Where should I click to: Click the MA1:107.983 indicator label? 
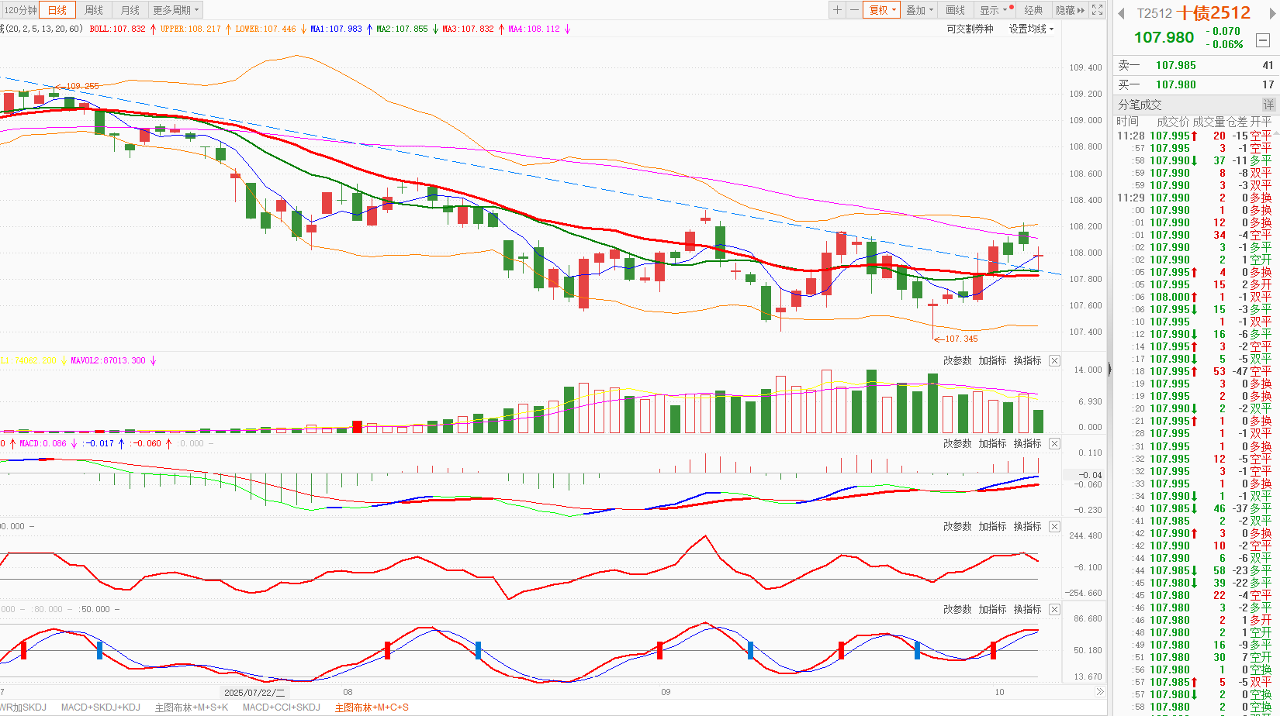pos(336,29)
